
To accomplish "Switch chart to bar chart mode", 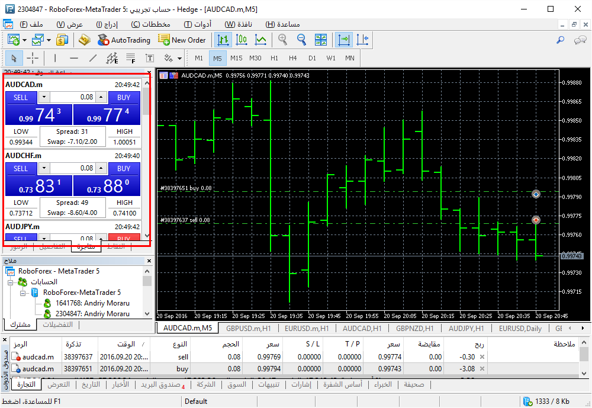I will tap(223, 40).
